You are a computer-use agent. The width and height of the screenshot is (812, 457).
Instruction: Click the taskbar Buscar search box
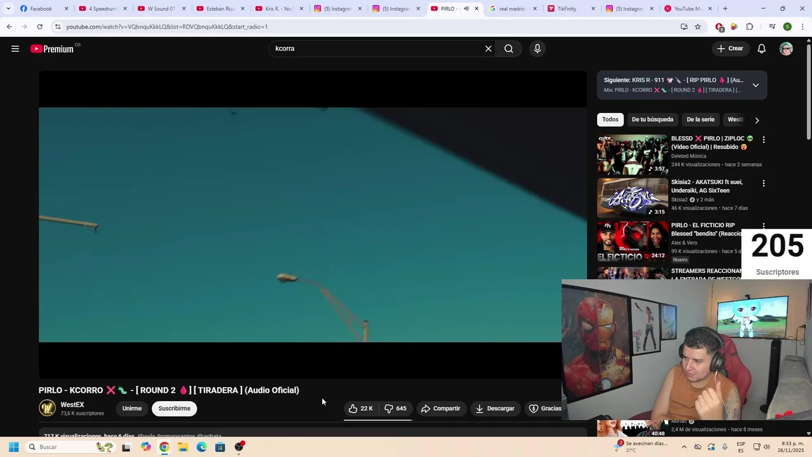70,447
